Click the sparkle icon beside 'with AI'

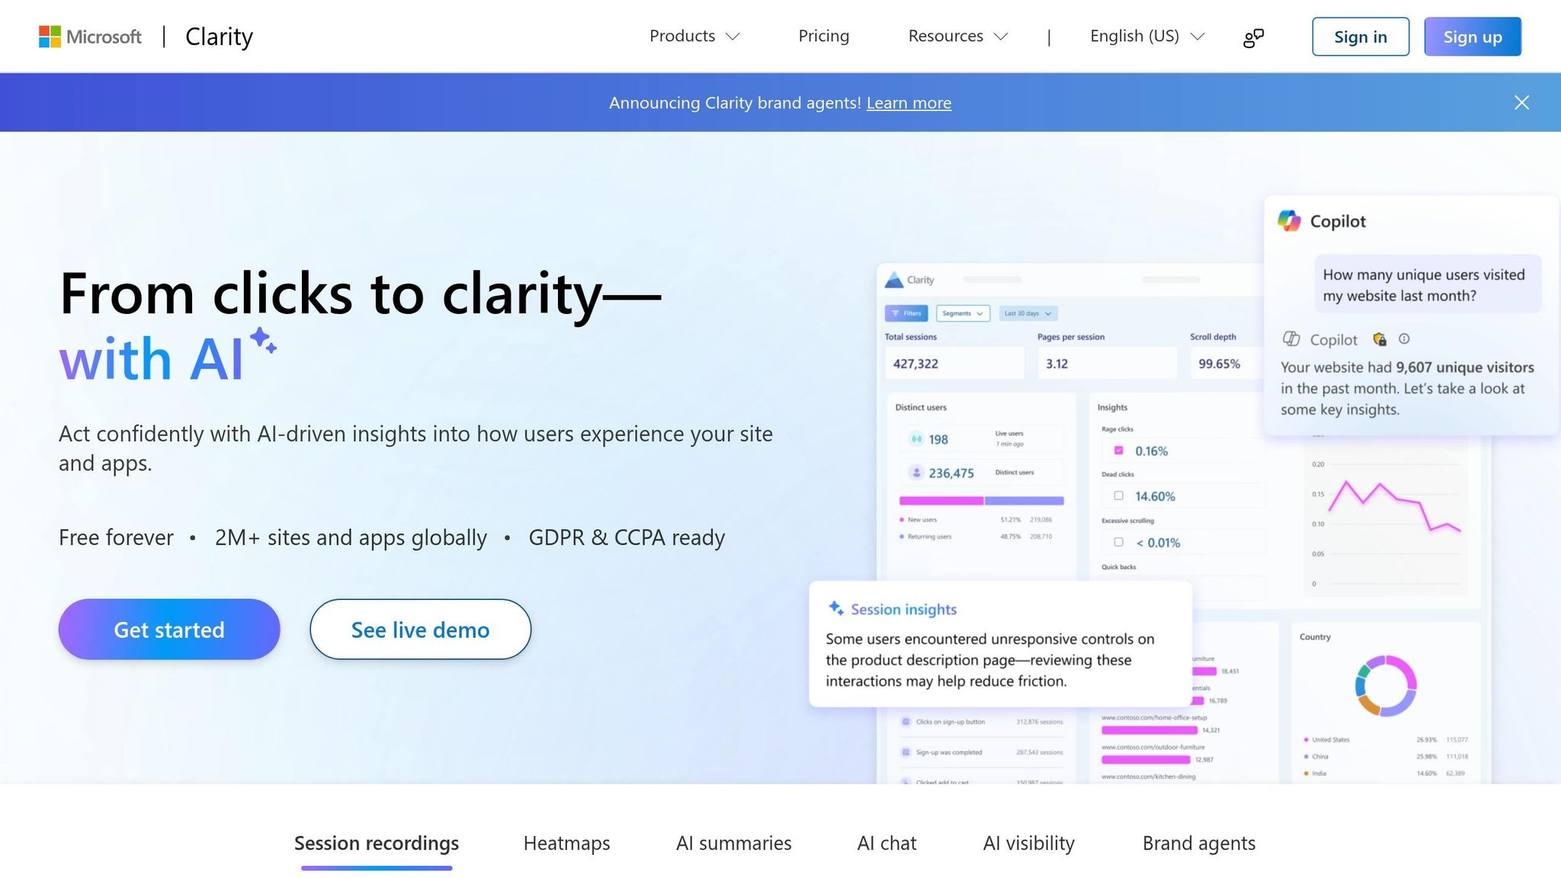[x=263, y=340]
